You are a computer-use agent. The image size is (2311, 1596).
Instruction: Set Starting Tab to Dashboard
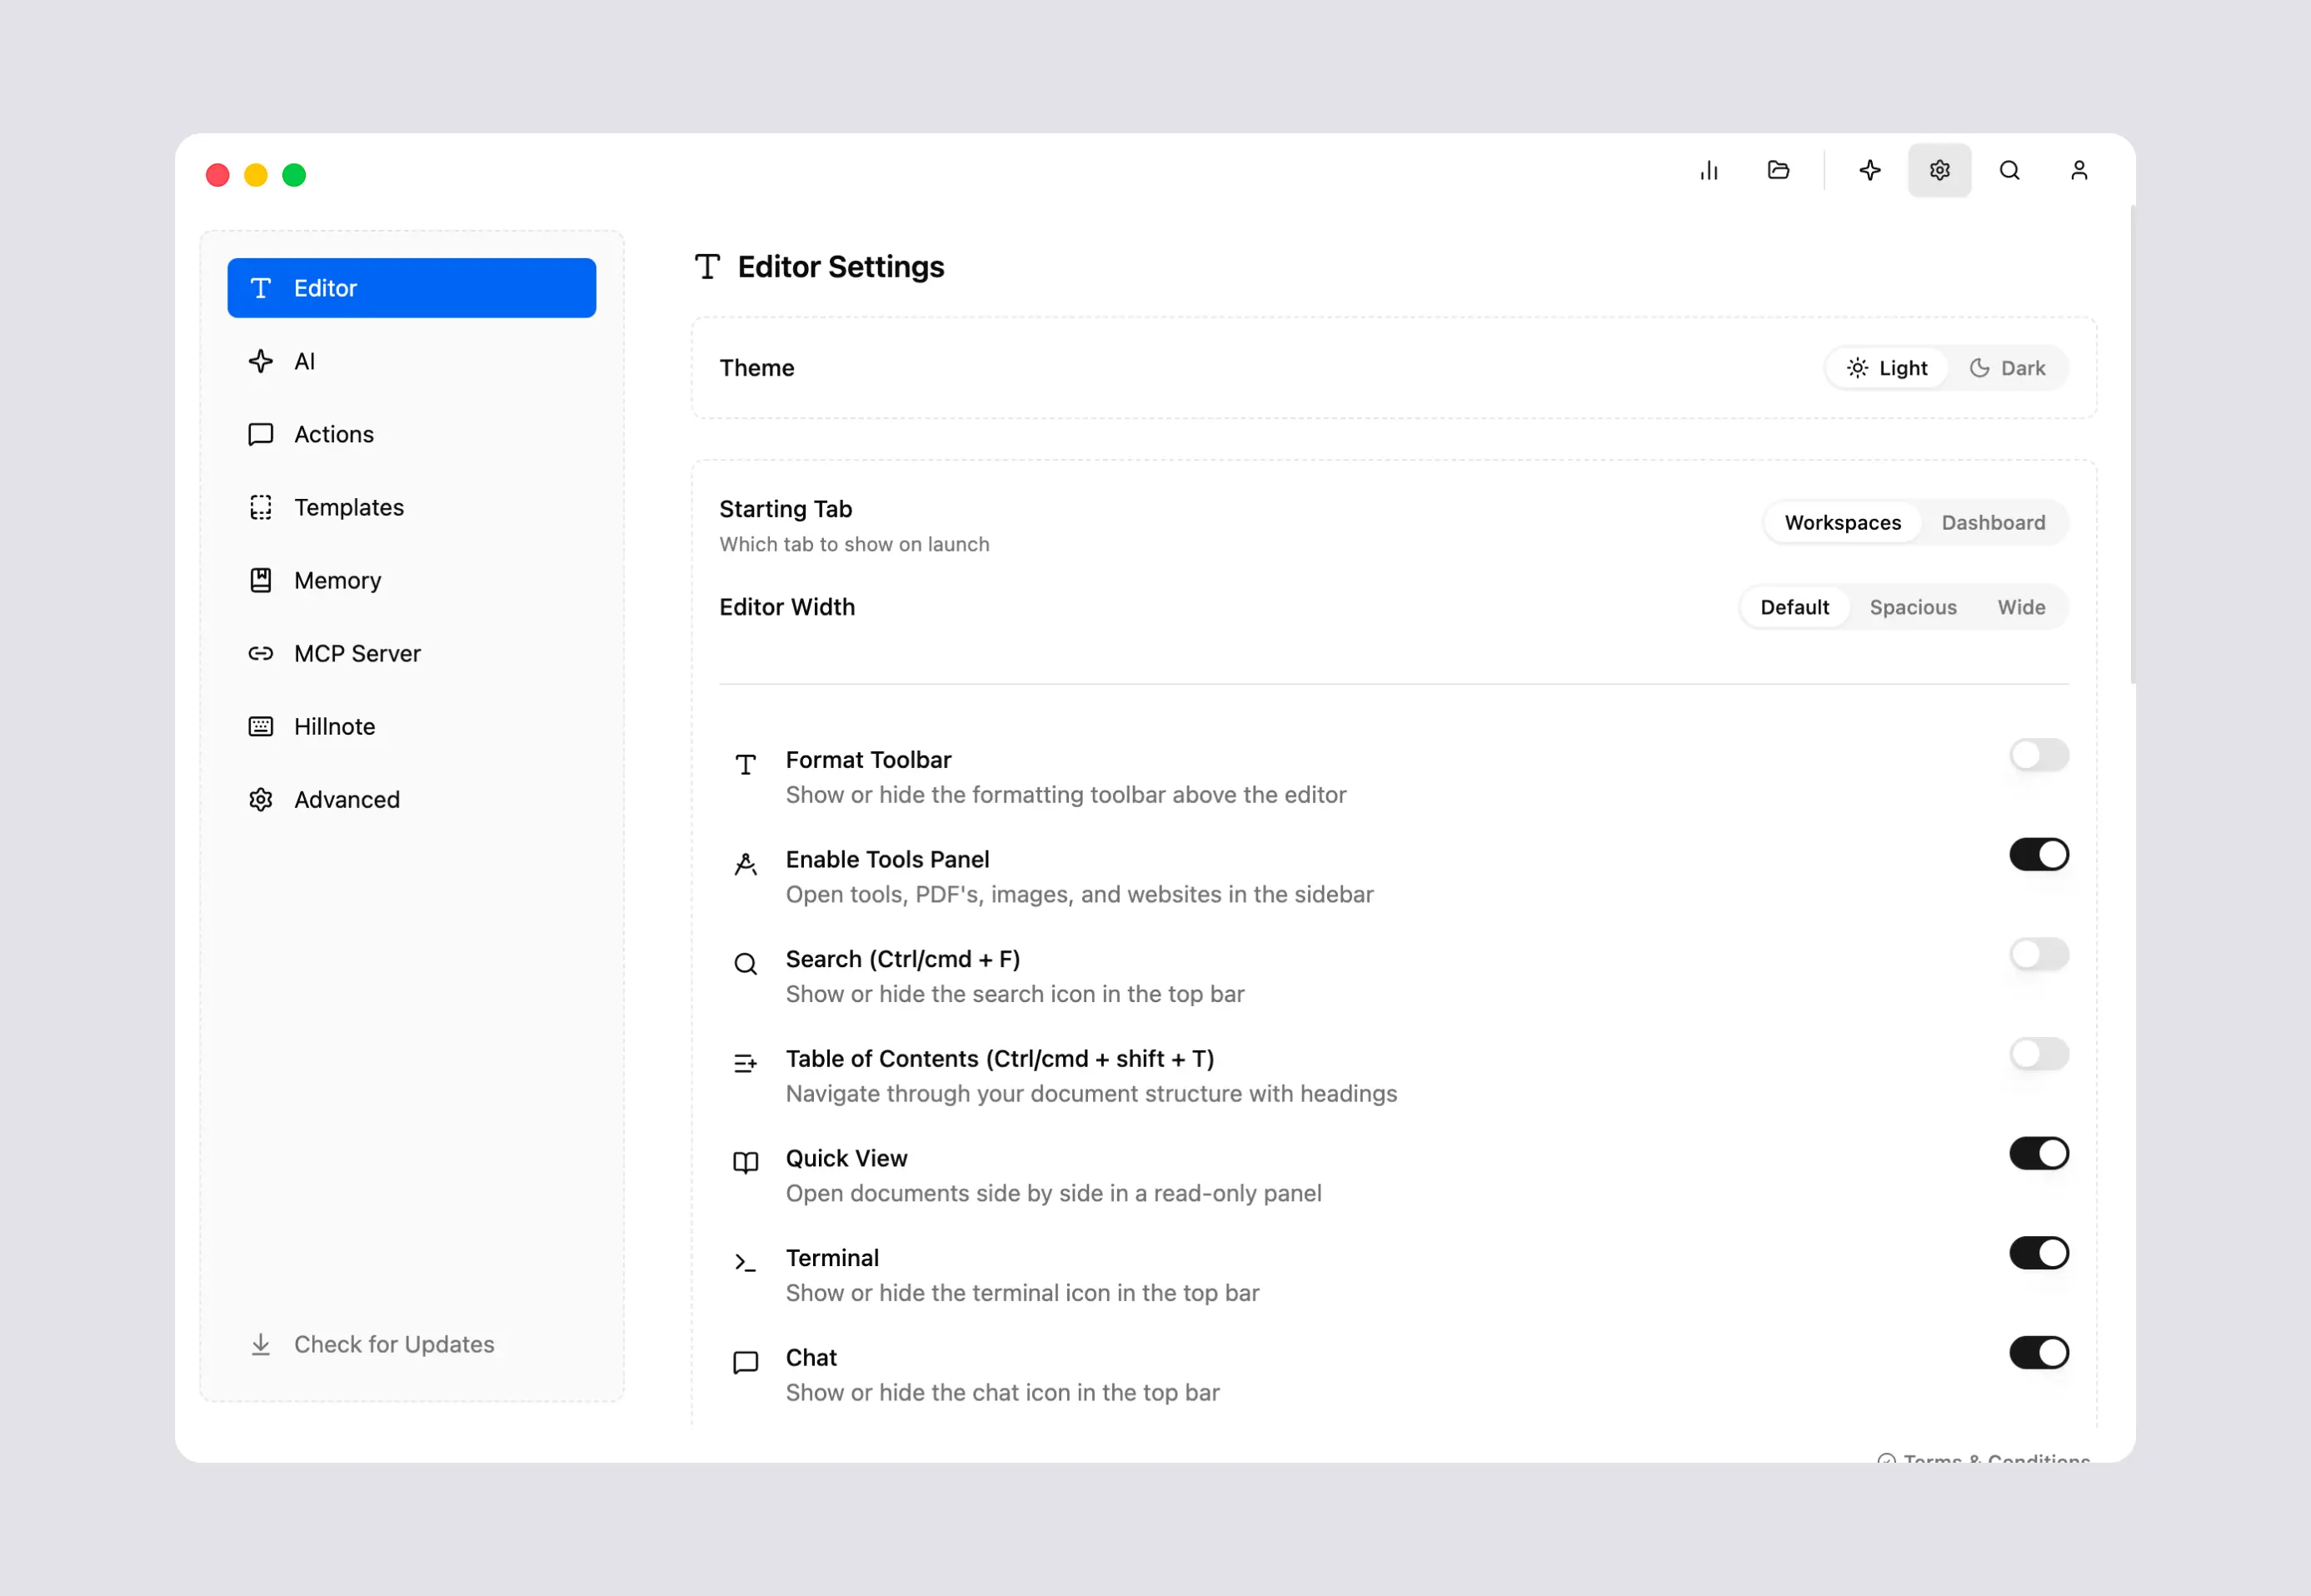click(x=1993, y=523)
